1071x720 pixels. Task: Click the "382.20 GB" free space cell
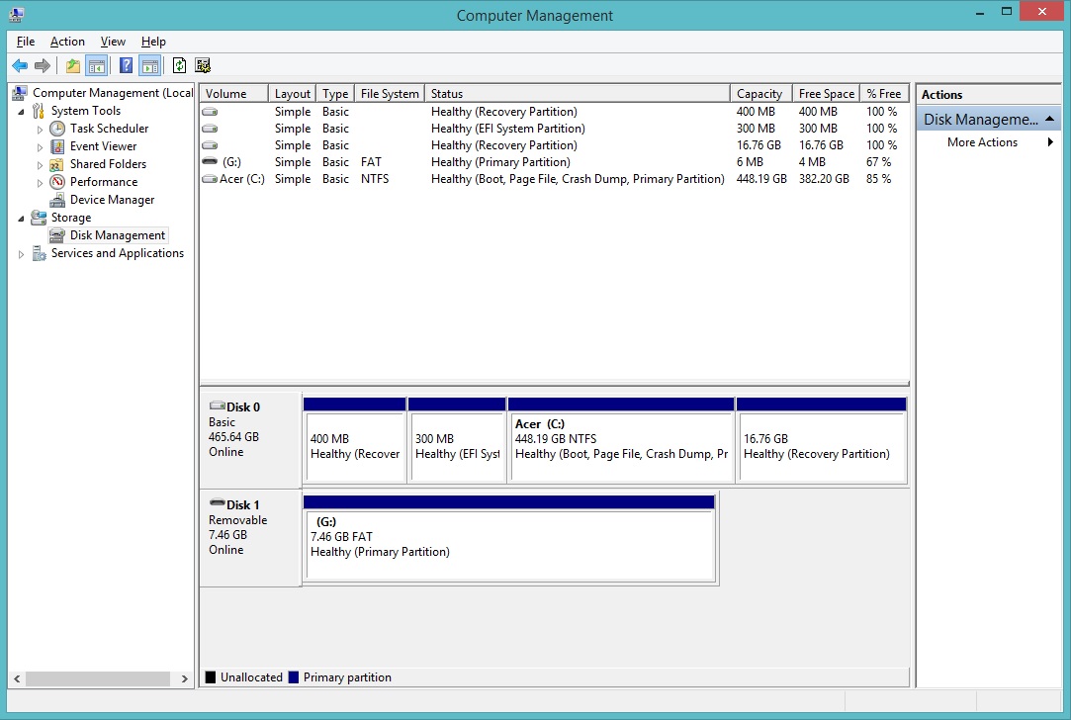pos(824,179)
